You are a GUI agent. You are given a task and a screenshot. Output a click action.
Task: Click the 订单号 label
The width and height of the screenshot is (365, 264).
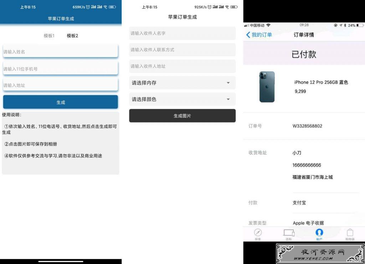click(x=255, y=126)
